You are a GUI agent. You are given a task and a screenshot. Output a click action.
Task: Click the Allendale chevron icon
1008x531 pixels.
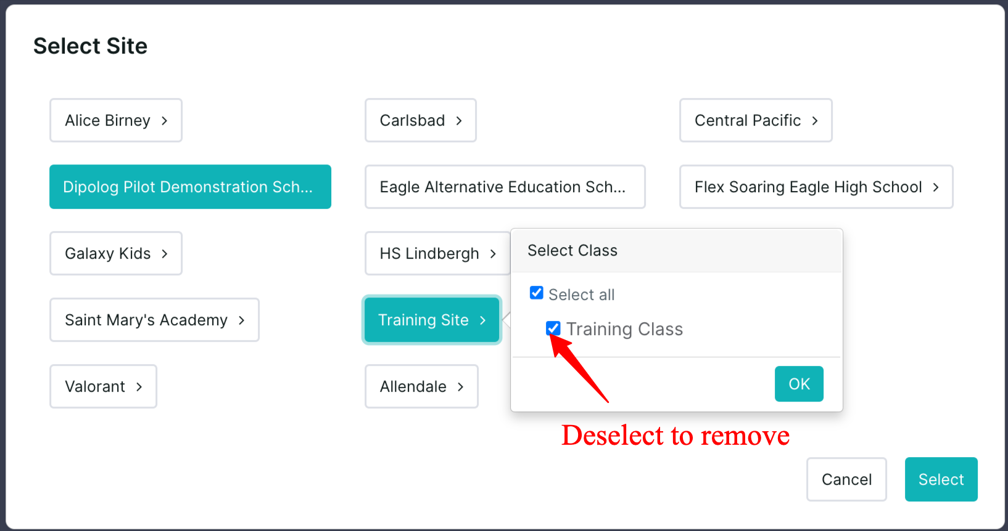[461, 387]
